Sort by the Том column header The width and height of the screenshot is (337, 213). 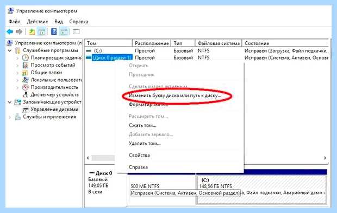pyautogui.click(x=108, y=43)
